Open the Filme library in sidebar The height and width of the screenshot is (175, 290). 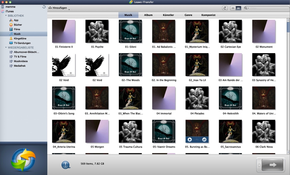(17, 30)
